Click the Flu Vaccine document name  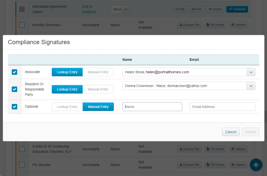point(41,165)
